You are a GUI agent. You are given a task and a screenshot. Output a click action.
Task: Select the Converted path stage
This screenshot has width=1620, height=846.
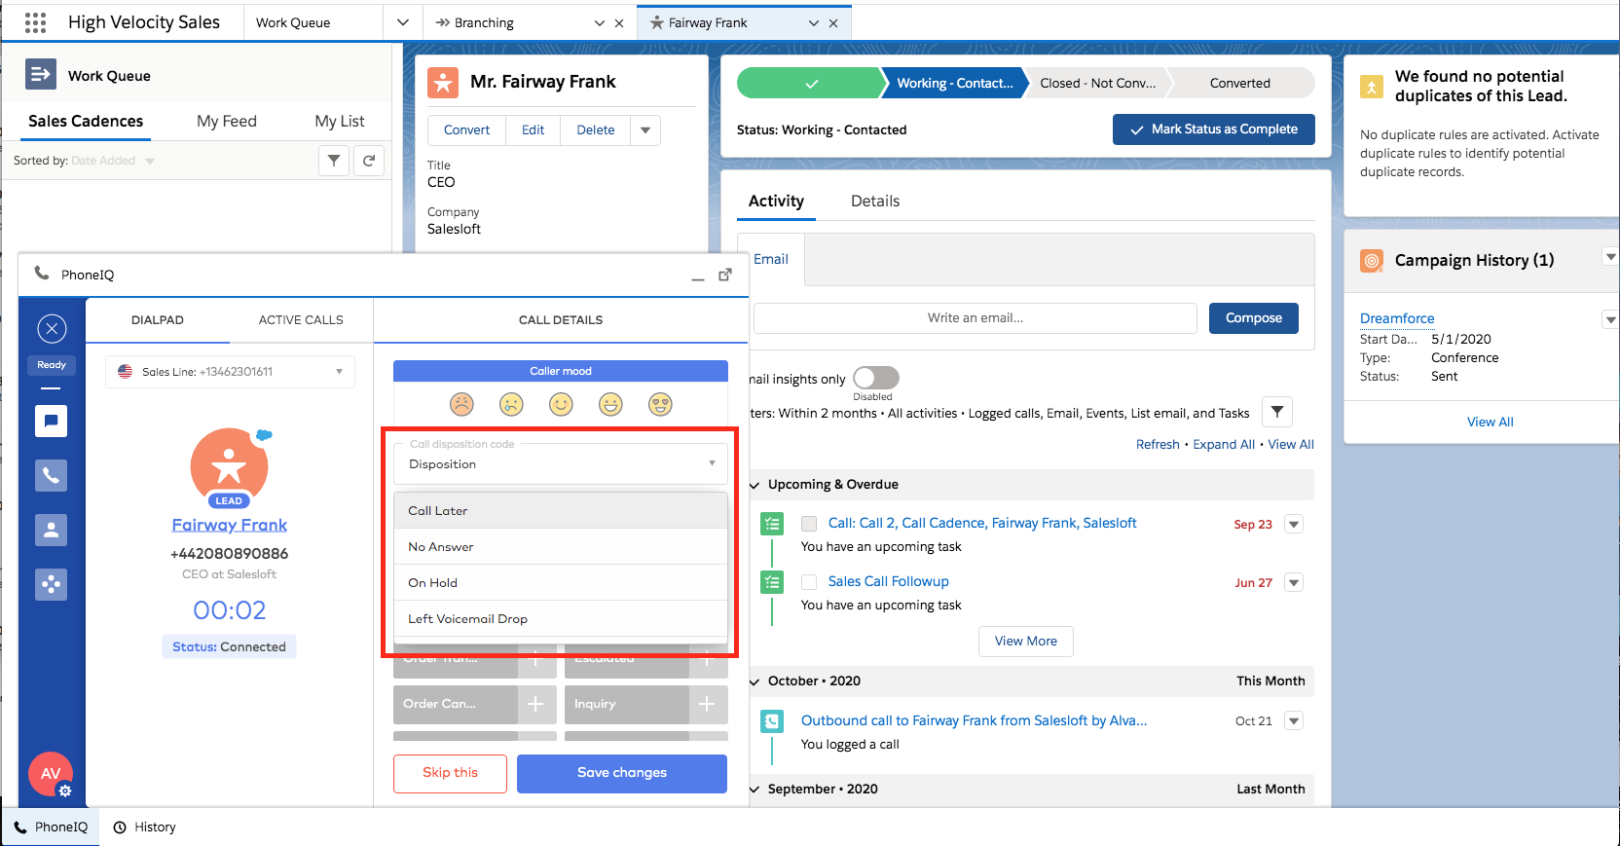1240,84
